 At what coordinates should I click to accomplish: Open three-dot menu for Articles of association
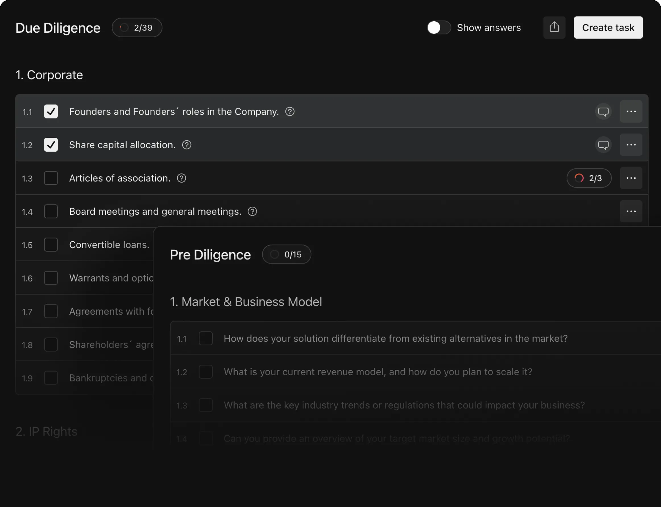631,178
